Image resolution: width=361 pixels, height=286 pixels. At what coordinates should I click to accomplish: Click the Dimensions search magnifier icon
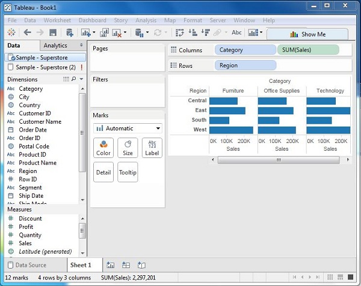click(73, 79)
